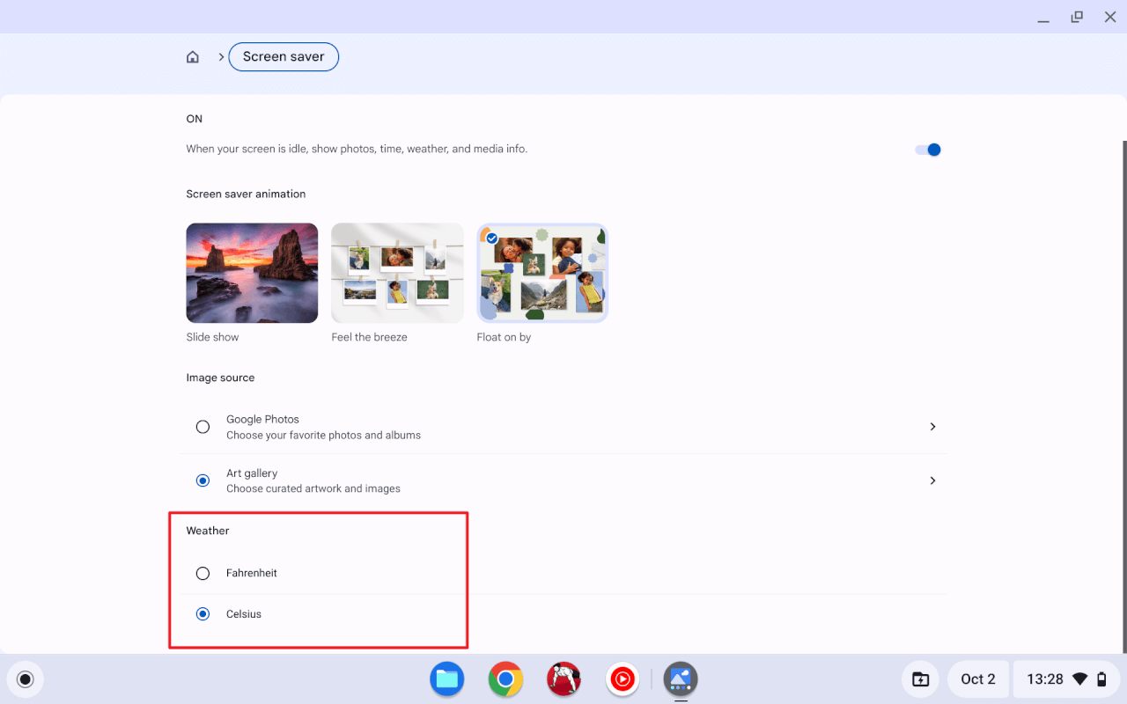
Task: Click the page vertical scrollbar
Action: pos(1124,396)
